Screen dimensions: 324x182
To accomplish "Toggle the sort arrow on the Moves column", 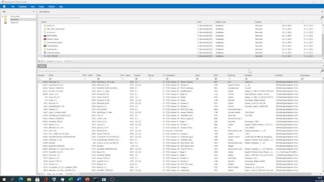I will (163, 75).
